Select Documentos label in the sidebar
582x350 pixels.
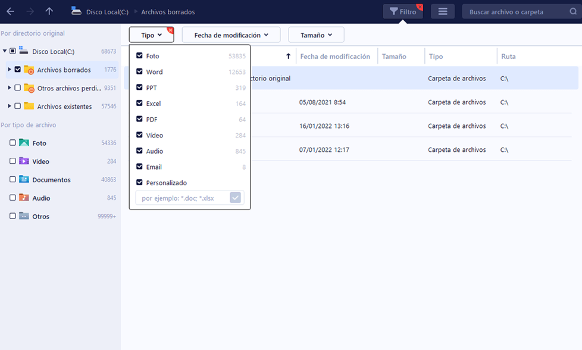click(51, 180)
